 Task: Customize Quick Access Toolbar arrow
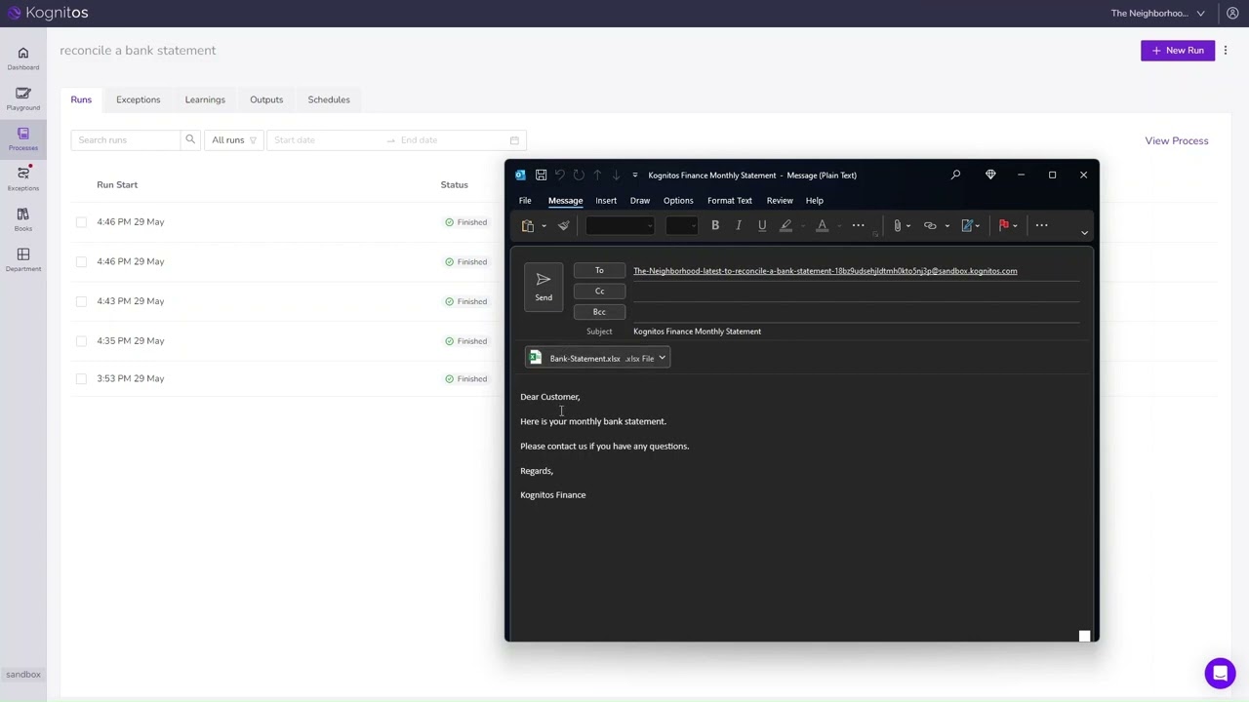(x=634, y=175)
